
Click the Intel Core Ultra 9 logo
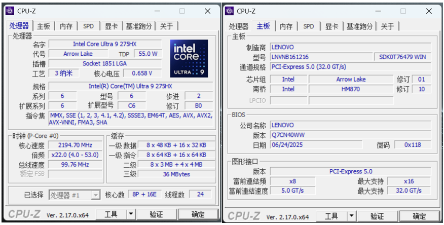[x=189, y=59]
